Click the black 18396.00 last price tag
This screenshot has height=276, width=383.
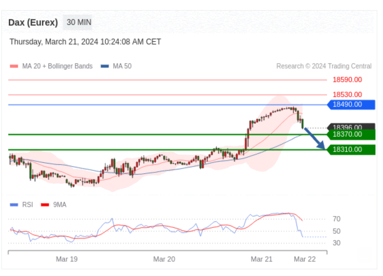pos(351,127)
